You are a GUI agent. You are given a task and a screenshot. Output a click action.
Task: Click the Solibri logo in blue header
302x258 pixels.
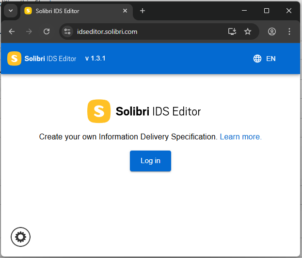(x=14, y=59)
